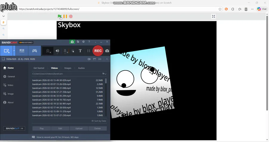269x142 pixels.
Task: Click the folder icon beside the Bandicam path
Action: pyautogui.click(x=104, y=74)
